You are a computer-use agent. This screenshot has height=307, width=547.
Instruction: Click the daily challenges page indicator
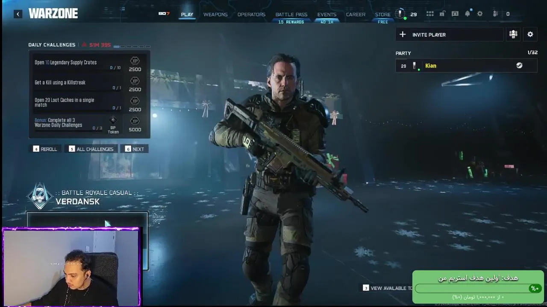pyautogui.click(x=132, y=46)
